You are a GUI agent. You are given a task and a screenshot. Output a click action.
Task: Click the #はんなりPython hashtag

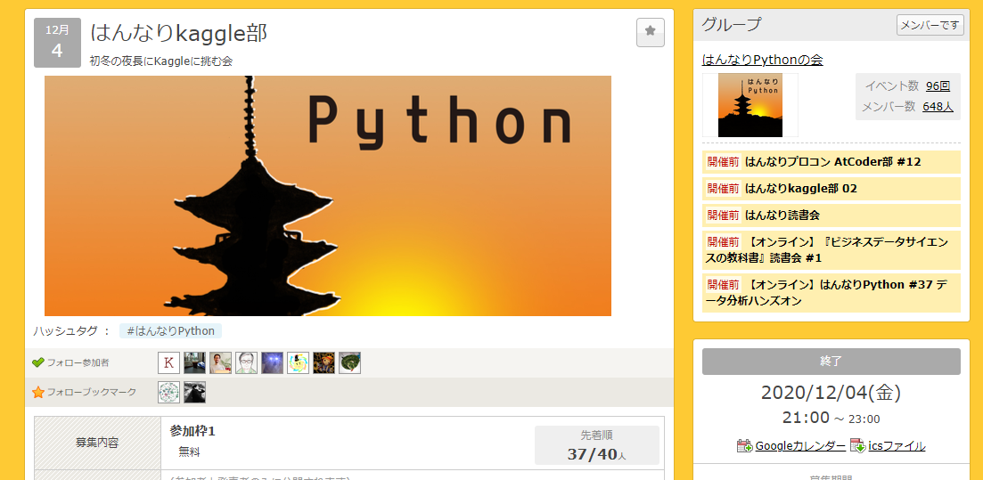170,331
